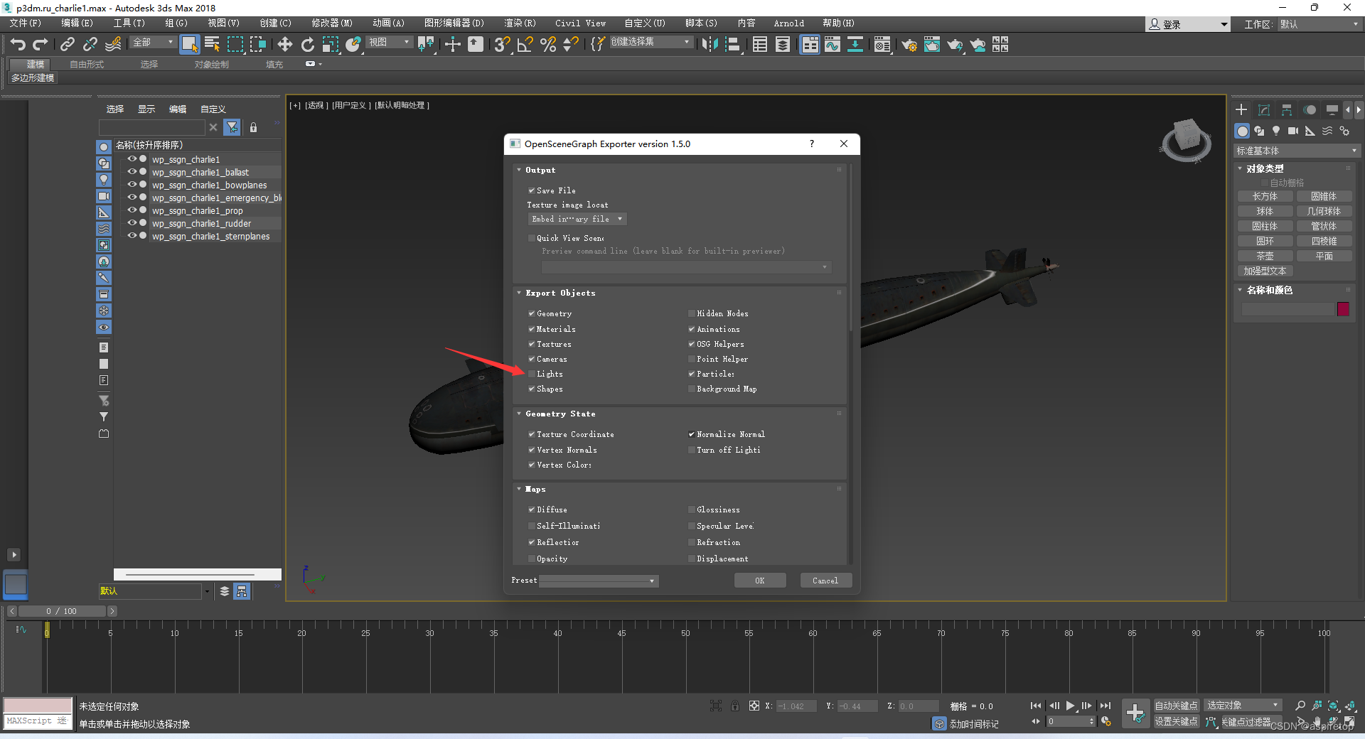Choose the Select and Move tool
The height and width of the screenshot is (739, 1365).
(x=284, y=45)
